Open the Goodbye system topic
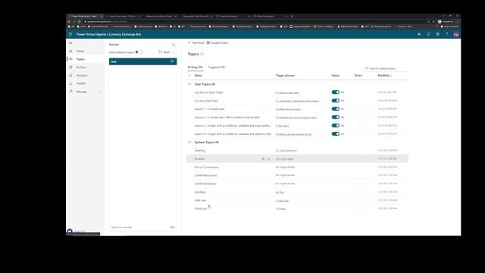 click(200, 192)
